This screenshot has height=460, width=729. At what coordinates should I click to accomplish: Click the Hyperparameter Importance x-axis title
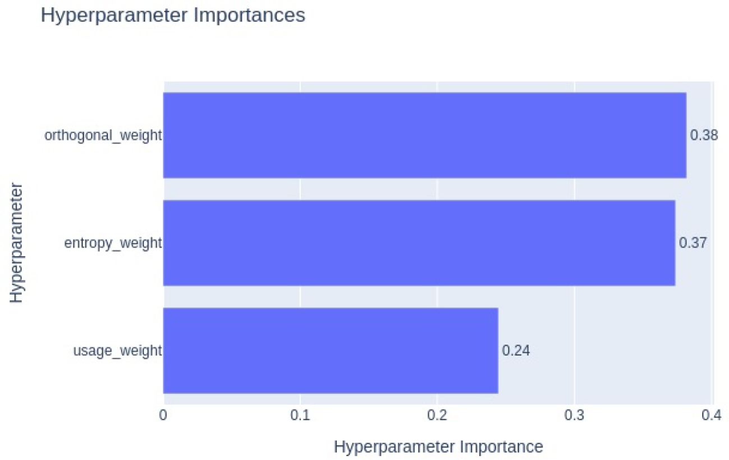[x=438, y=447]
